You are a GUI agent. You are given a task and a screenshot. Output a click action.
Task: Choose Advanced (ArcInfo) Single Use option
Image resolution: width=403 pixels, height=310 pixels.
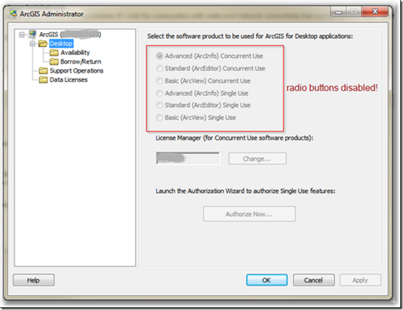pyautogui.click(x=159, y=93)
